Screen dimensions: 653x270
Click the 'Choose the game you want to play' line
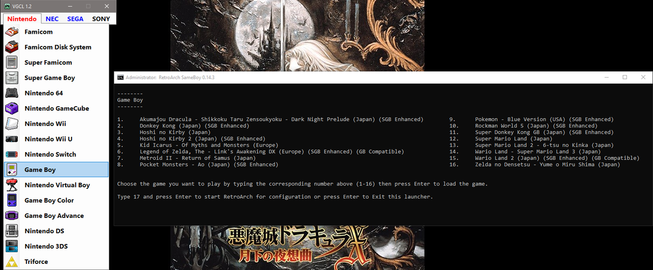(303, 184)
